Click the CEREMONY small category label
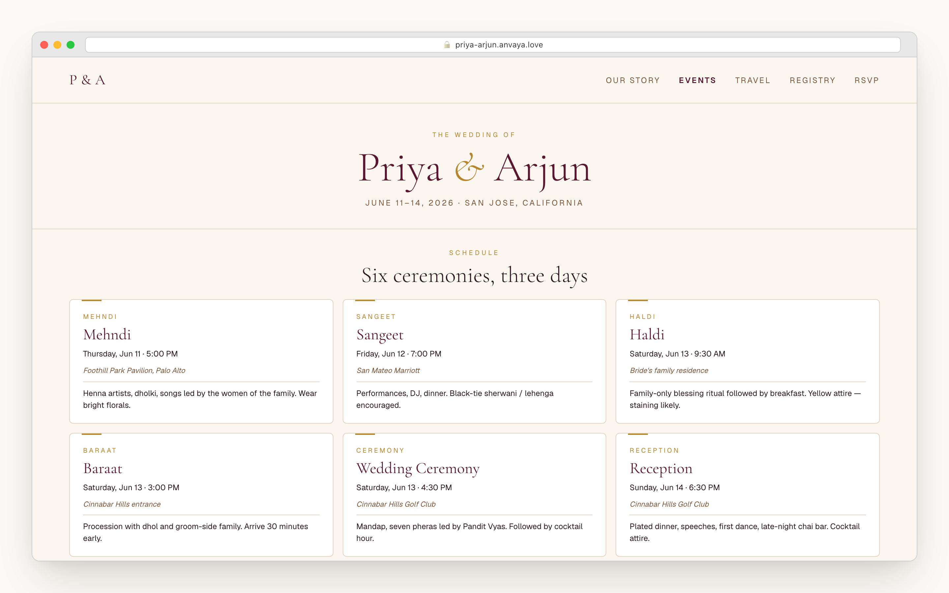The image size is (949, 593). point(380,451)
